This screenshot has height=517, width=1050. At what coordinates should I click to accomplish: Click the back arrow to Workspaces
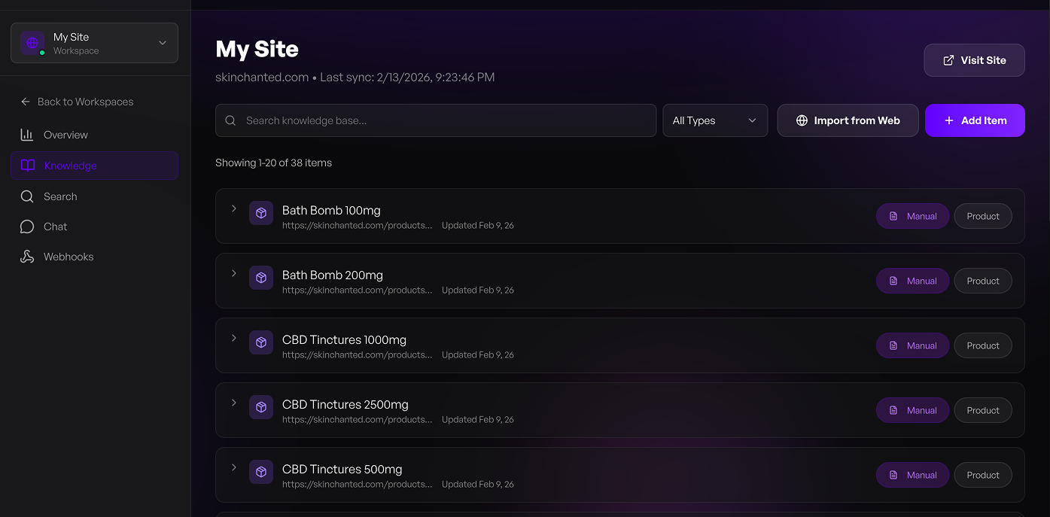26,102
